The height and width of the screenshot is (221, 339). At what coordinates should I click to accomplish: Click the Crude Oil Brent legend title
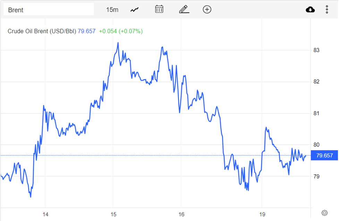click(x=42, y=31)
